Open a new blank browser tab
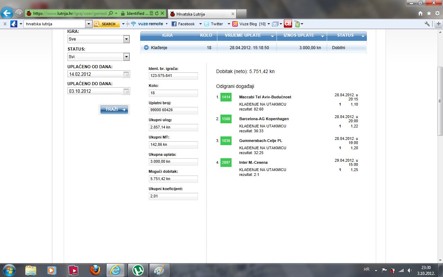This screenshot has width=443, height=277. pyautogui.click(x=242, y=14)
